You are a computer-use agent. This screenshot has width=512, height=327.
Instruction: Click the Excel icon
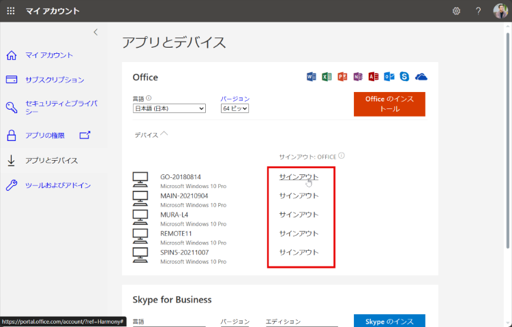(327, 77)
